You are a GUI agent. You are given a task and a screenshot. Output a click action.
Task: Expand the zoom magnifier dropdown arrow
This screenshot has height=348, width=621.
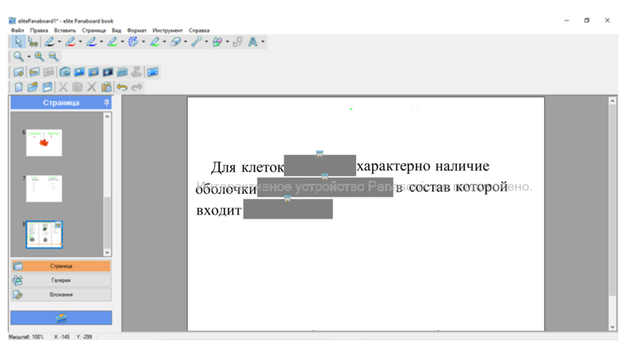tap(29, 57)
